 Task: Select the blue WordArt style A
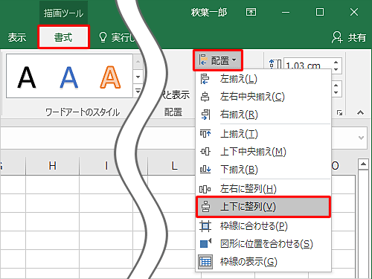69,77
